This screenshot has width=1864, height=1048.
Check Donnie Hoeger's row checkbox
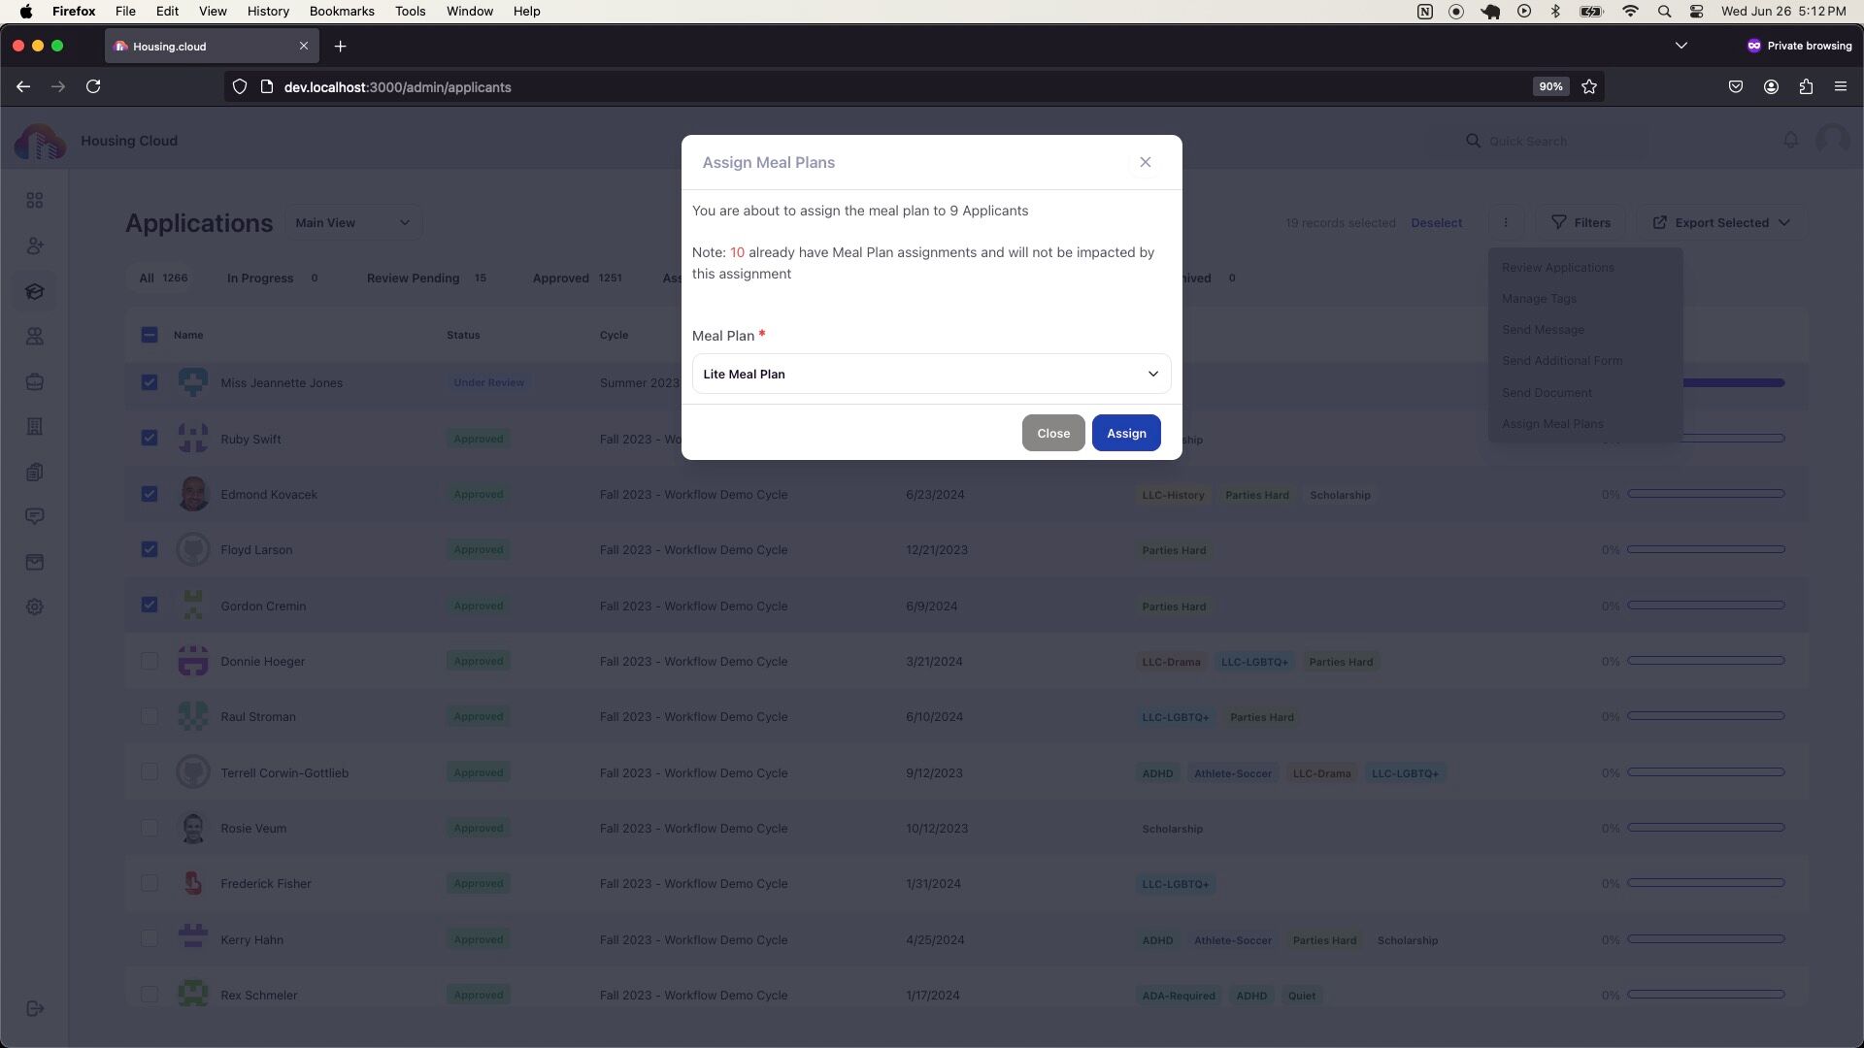click(149, 661)
